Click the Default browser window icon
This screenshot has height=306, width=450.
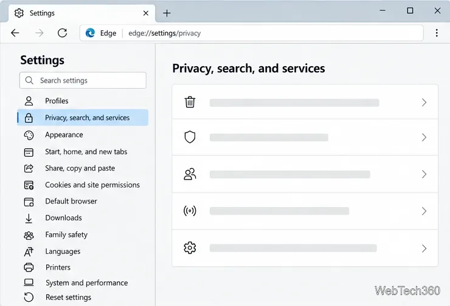29,202
